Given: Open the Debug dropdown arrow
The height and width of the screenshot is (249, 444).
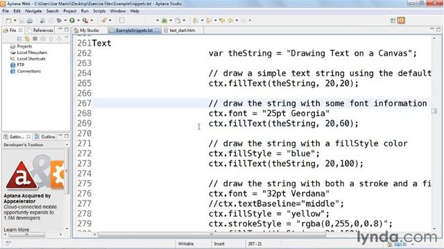Looking at the screenshot, I should (65, 20).
